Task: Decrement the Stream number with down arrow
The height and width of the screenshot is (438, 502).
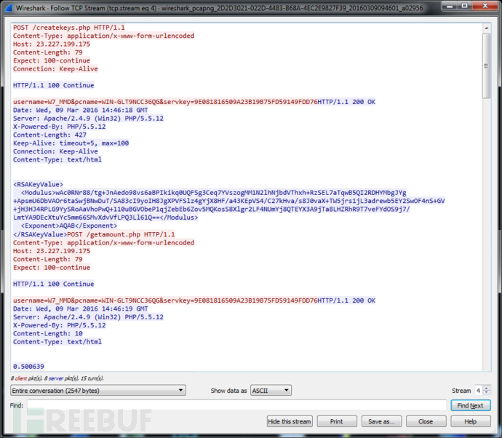Action: 486,393
